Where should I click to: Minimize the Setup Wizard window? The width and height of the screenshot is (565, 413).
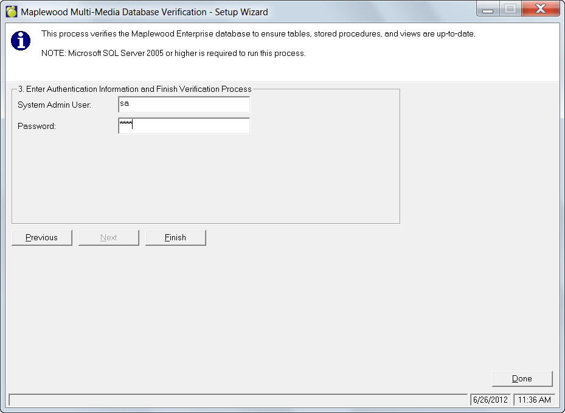(x=487, y=10)
